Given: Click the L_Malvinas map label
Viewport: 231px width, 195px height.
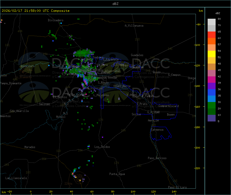Looking at the screenshot, I should tap(101, 95).
